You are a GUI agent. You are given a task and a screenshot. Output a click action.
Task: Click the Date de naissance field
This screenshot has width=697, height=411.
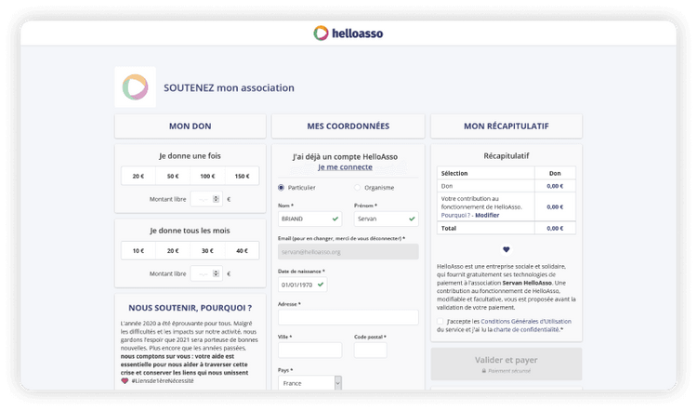[303, 285]
